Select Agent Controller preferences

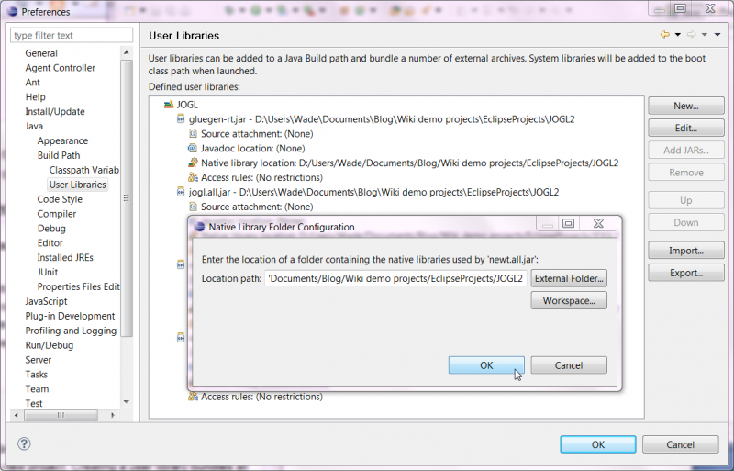point(60,68)
